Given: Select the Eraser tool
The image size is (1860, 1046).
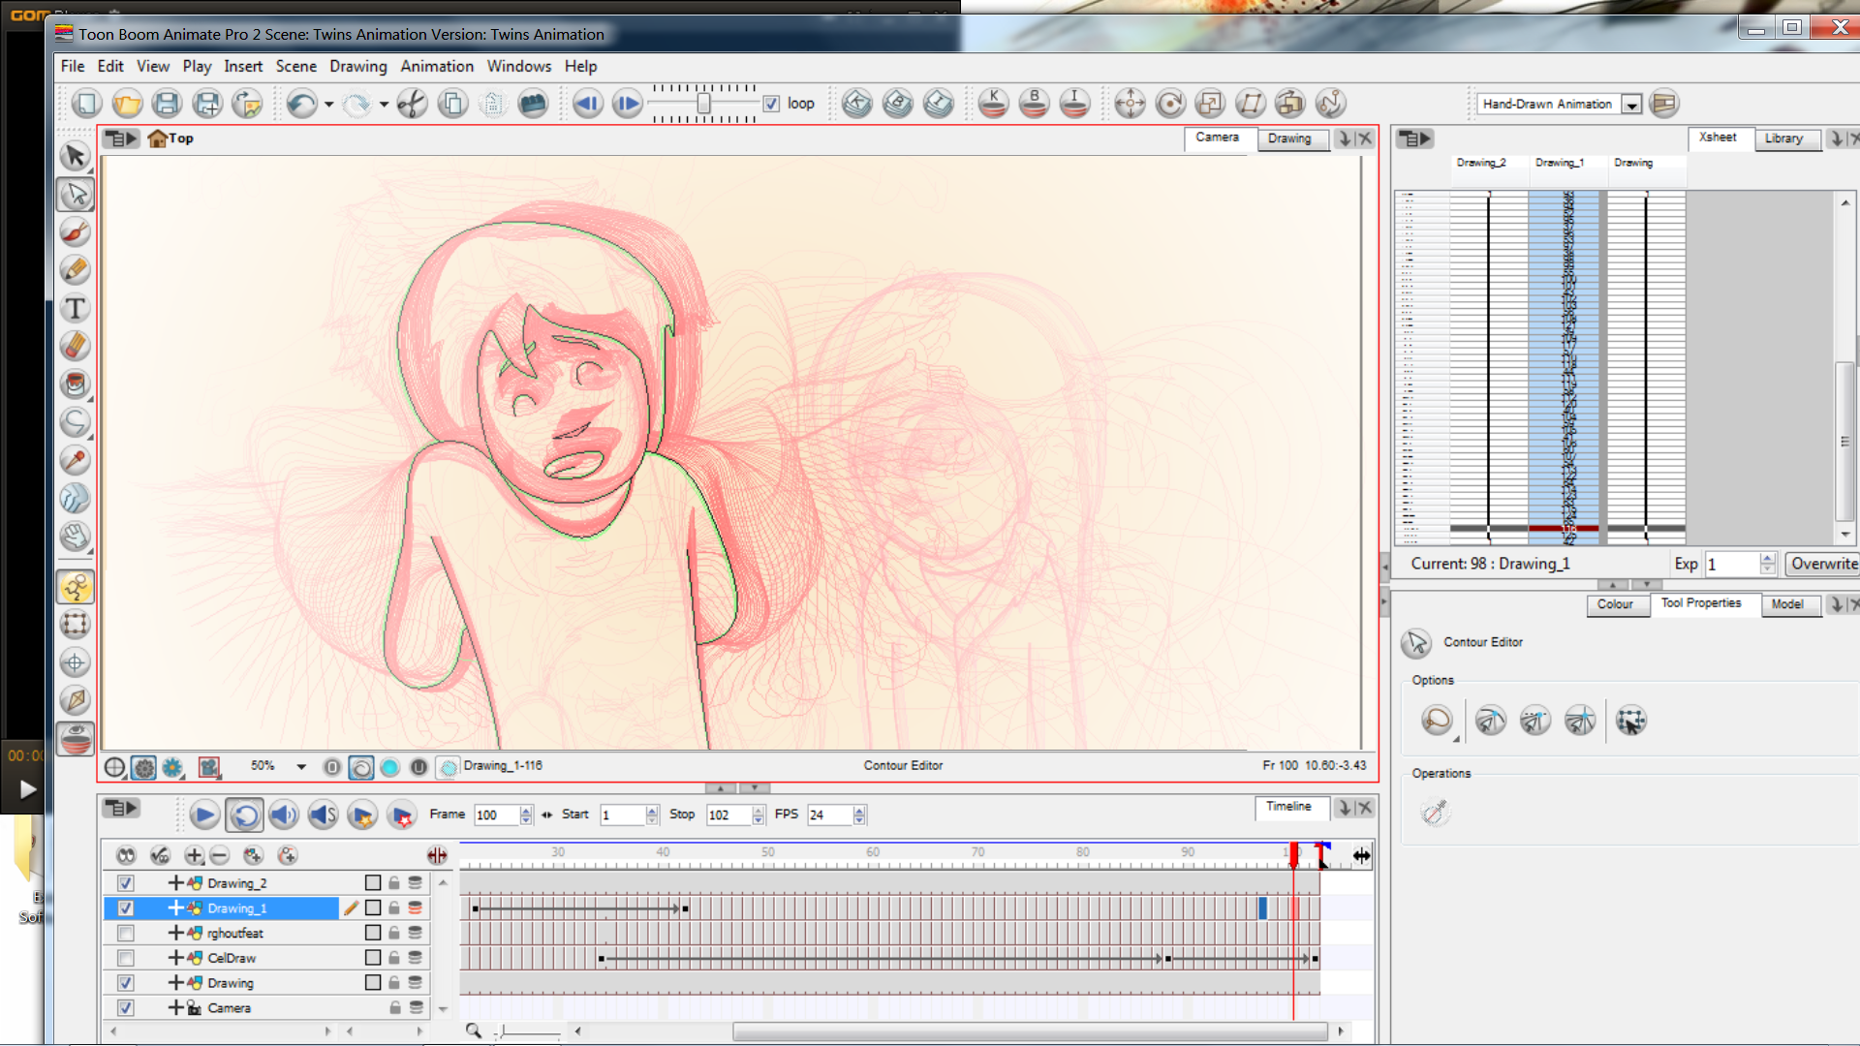Looking at the screenshot, I should pyautogui.click(x=75, y=346).
